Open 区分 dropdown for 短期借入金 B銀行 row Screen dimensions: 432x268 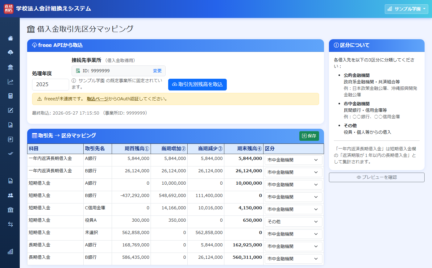pyautogui.click(x=293, y=197)
